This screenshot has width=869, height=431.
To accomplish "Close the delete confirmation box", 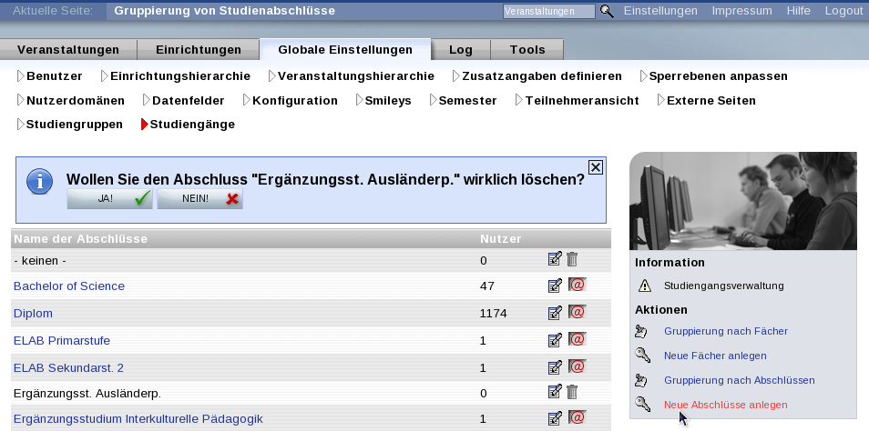I will click(596, 166).
